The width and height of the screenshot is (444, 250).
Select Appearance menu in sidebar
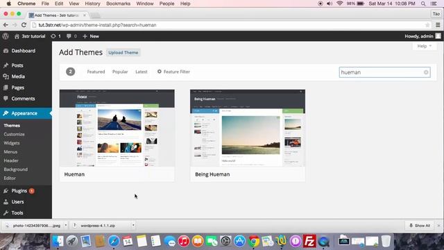point(26,113)
